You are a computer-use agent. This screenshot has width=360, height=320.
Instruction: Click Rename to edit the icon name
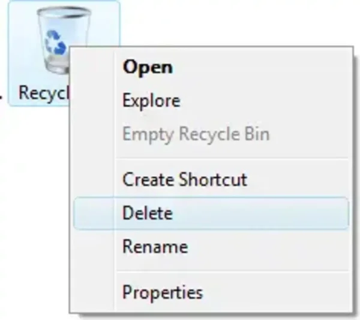pos(155,246)
